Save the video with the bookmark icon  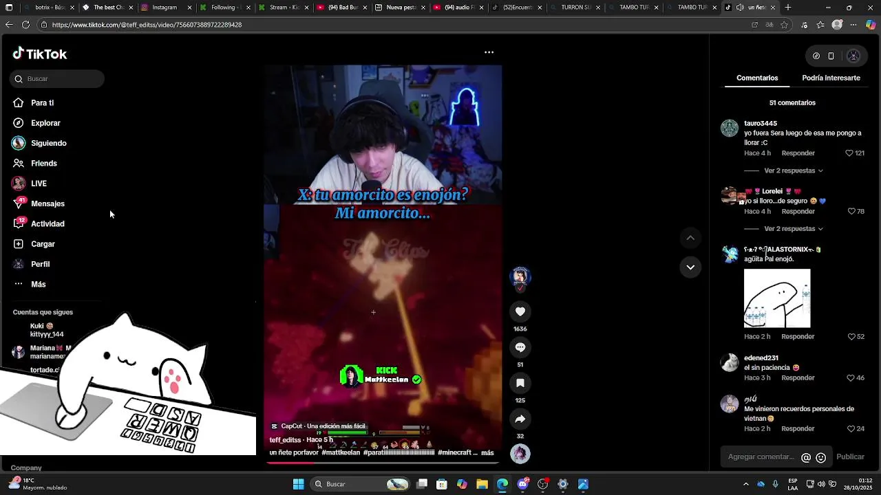[x=520, y=383]
